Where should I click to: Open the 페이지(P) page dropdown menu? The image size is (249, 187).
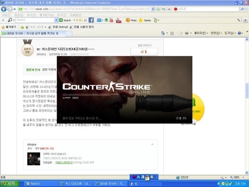(199, 33)
